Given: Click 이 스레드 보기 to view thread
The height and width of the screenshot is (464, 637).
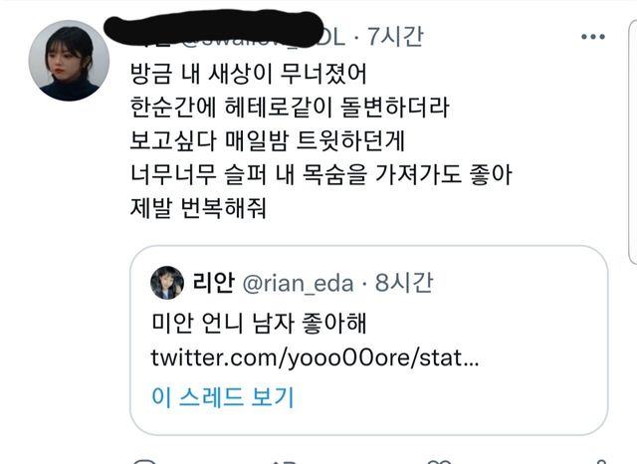Looking at the screenshot, I should click(222, 397).
